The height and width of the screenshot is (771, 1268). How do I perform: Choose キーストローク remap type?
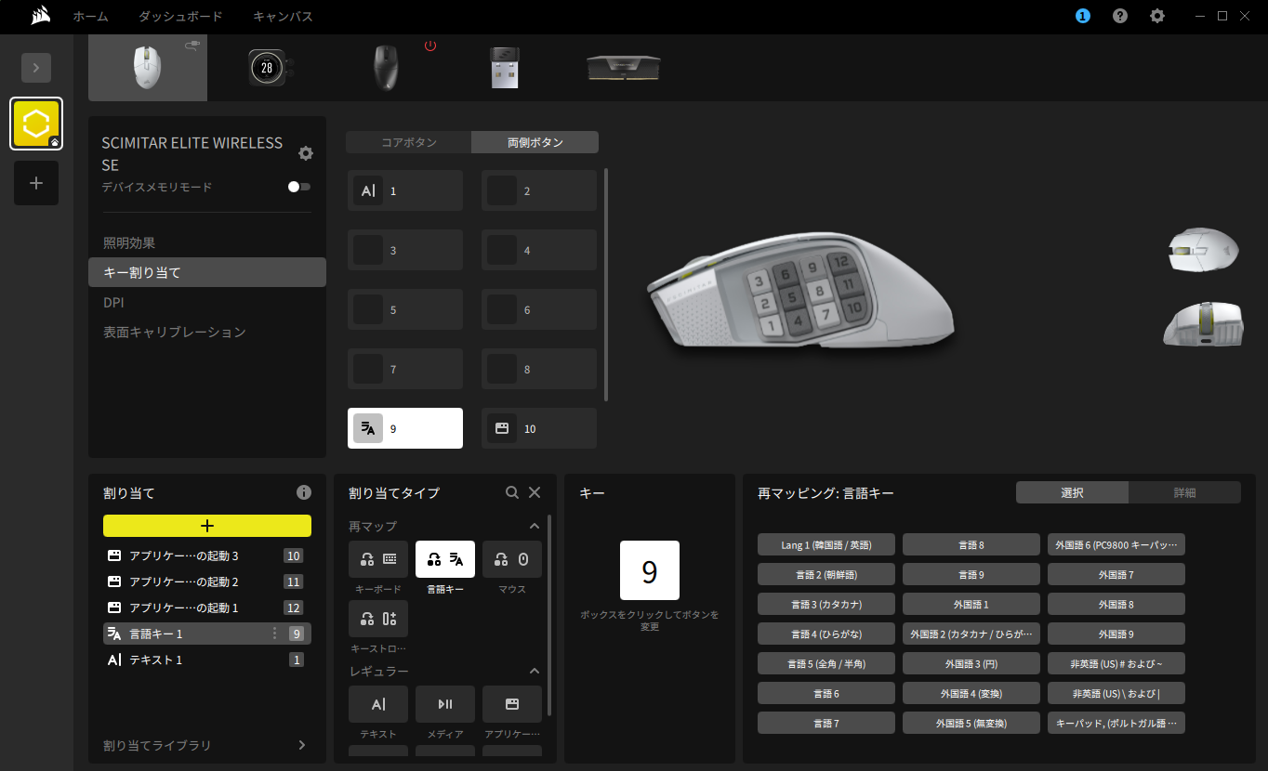click(x=378, y=619)
